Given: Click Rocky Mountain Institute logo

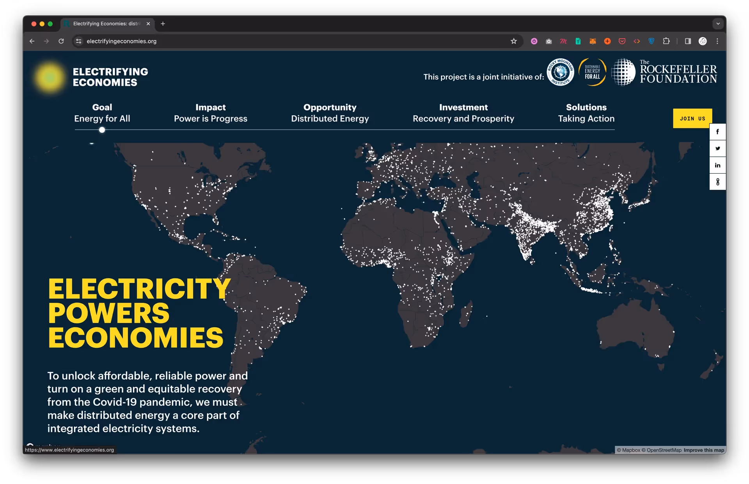Looking at the screenshot, I should click(560, 72).
